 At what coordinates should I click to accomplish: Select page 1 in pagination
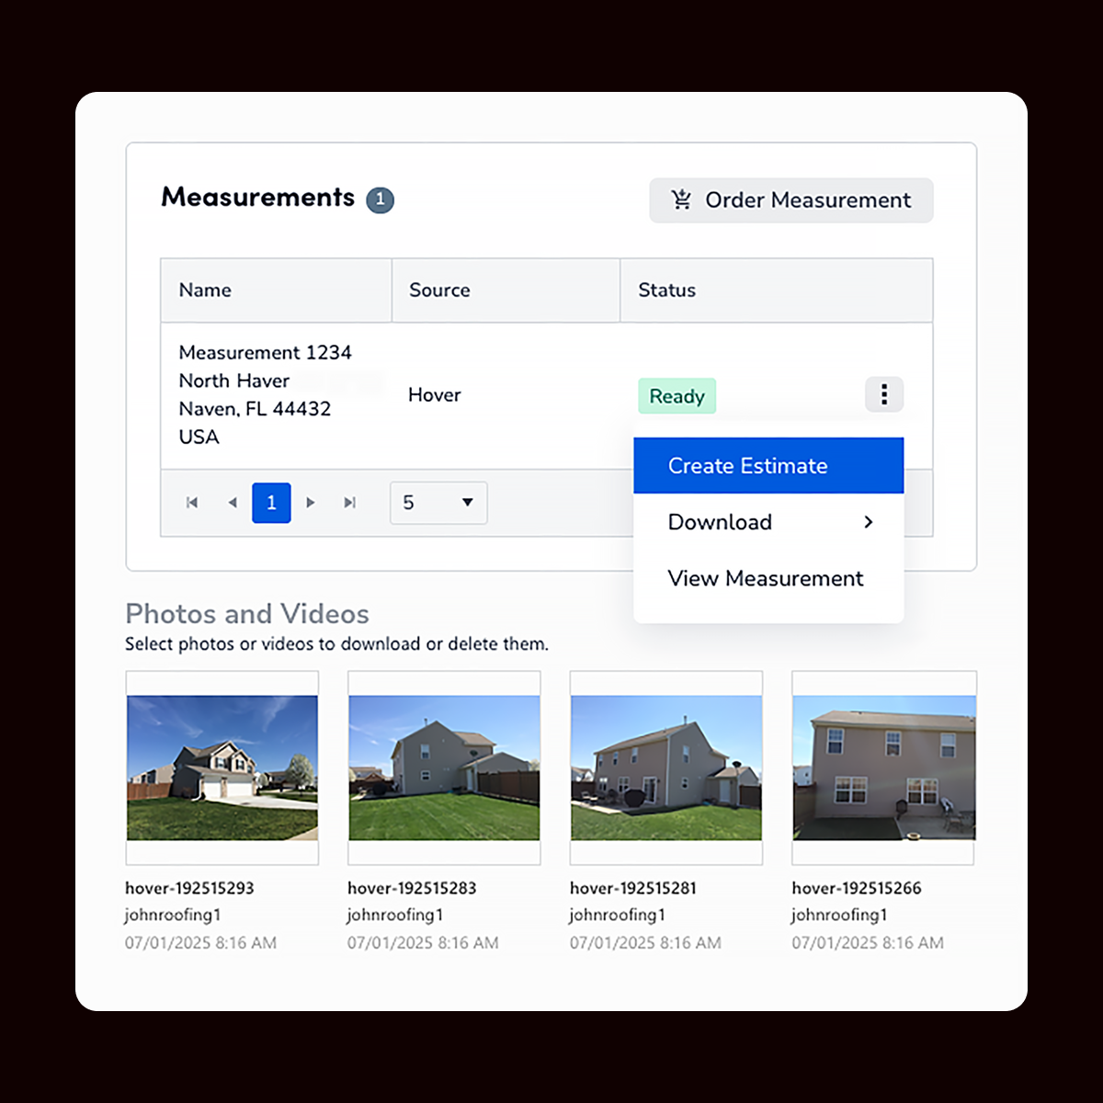click(271, 503)
